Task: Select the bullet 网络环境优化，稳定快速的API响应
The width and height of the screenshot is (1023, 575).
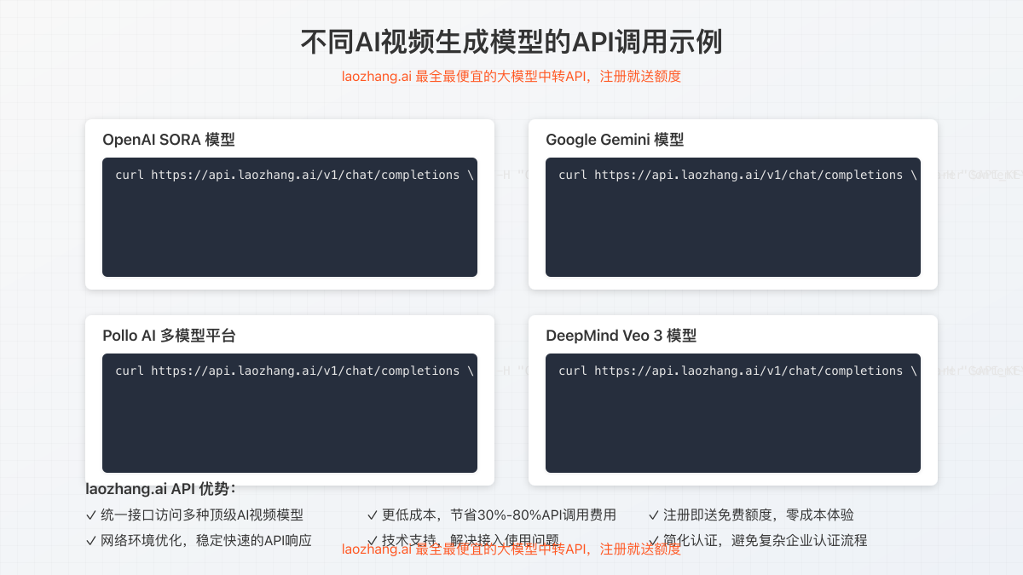Action: [x=199, y=540]
